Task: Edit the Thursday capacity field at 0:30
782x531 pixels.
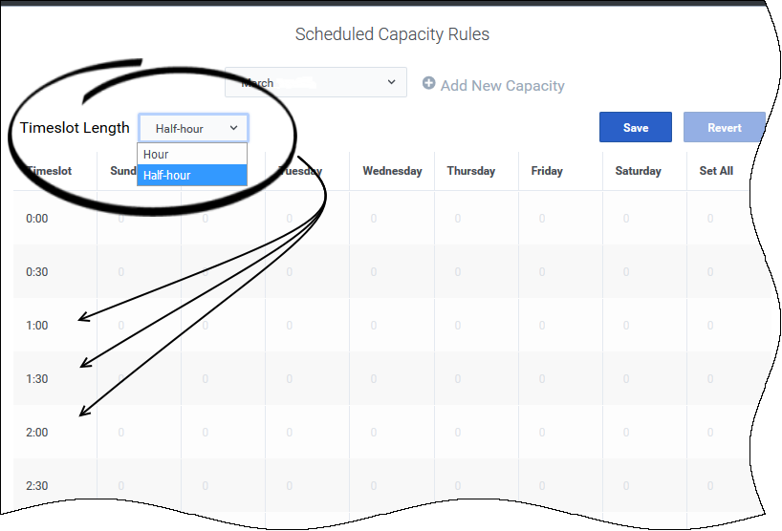Action: [458, 272]
